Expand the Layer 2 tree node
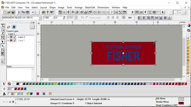Viewport: 191px width, 107px height. (x=8, y=37)
